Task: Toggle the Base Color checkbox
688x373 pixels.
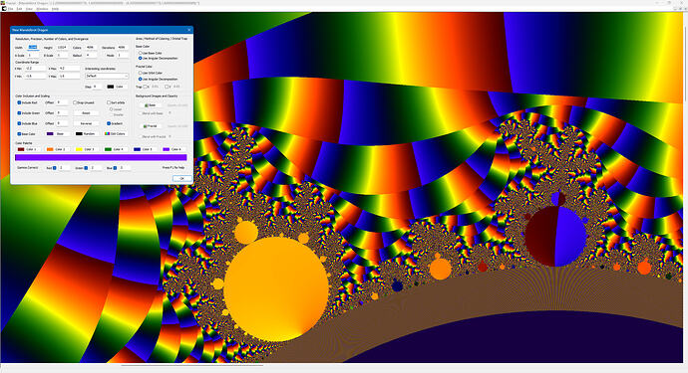Action: (x=19, y=134)
